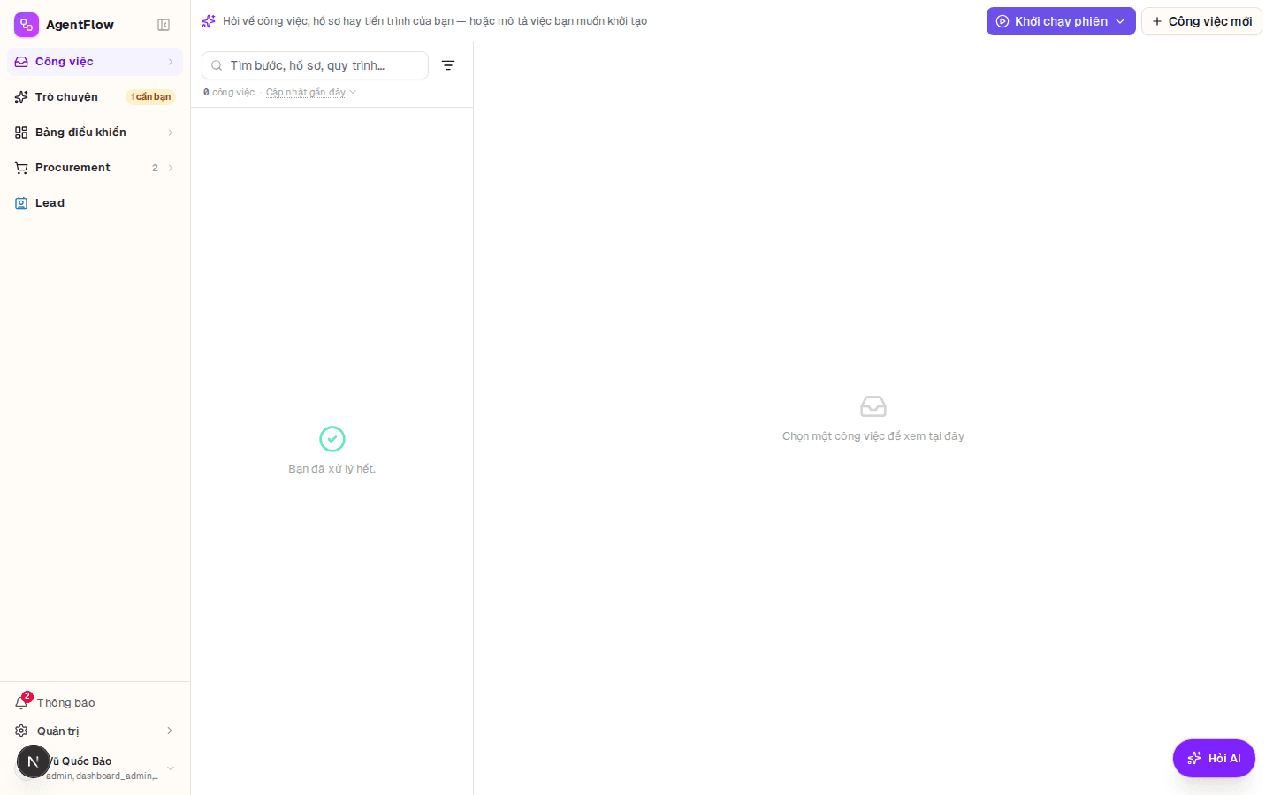Click the Quản trị gear icon
Viewport: 1273px width, 795px height.
[21, 731]
